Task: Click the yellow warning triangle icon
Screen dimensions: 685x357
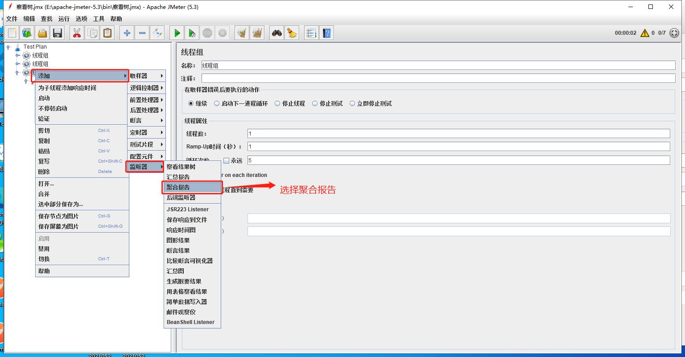Action: 645,33
